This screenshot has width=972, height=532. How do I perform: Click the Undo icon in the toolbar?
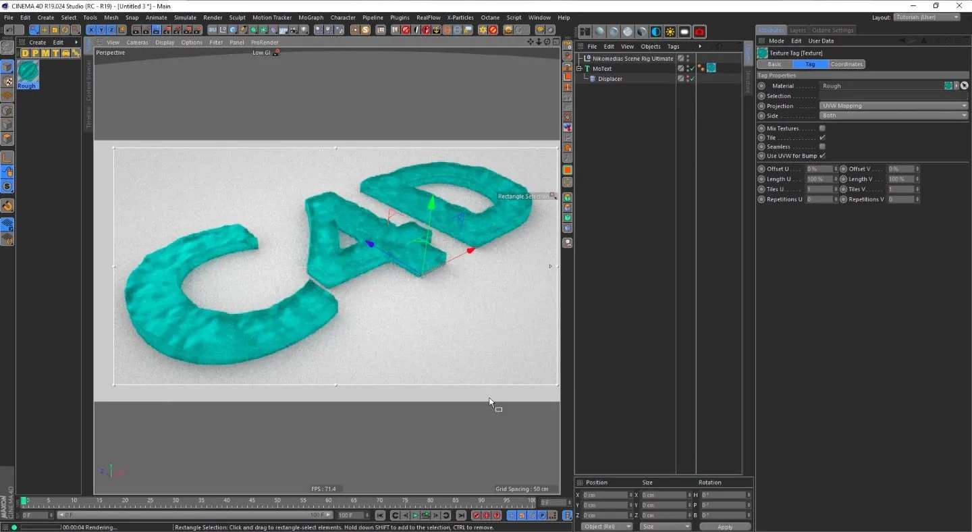(9, 30)
